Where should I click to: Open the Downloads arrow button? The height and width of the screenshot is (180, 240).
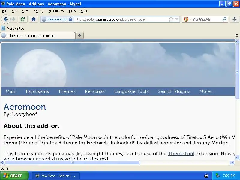click(x=235, y=19)
